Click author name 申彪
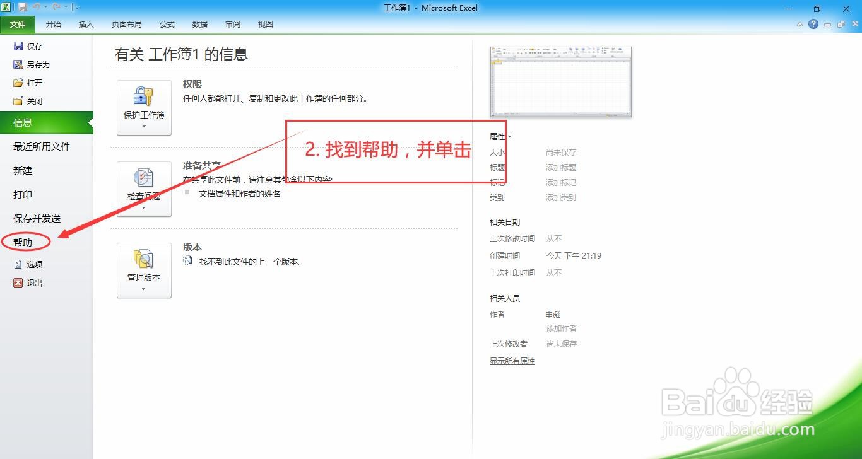The image size is (862, 459). pyautogui.click(x=553, y=314)
